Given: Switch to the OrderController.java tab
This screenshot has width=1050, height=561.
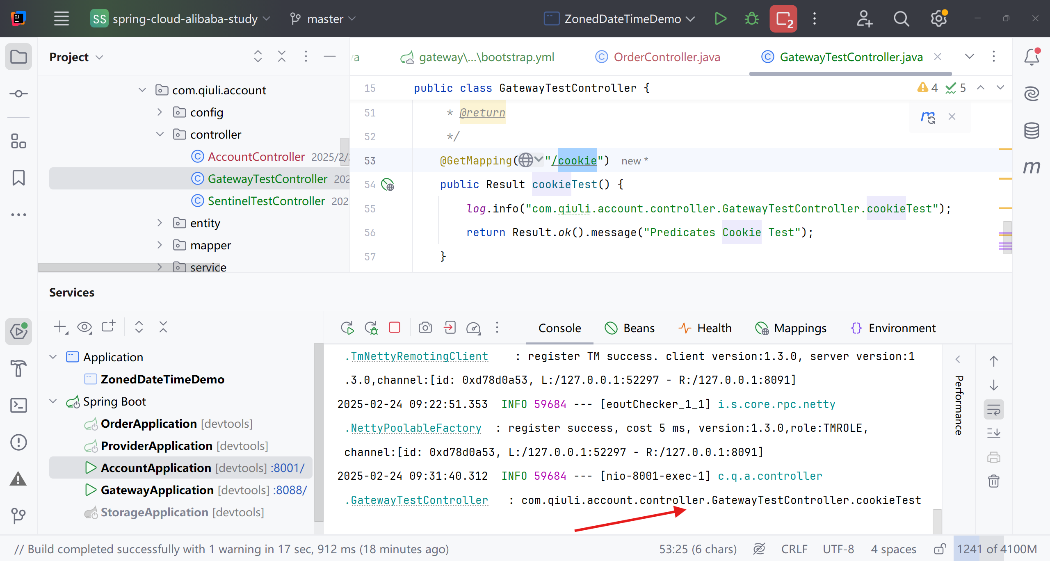Looking at the screenshot, I should tap(658, 57).
